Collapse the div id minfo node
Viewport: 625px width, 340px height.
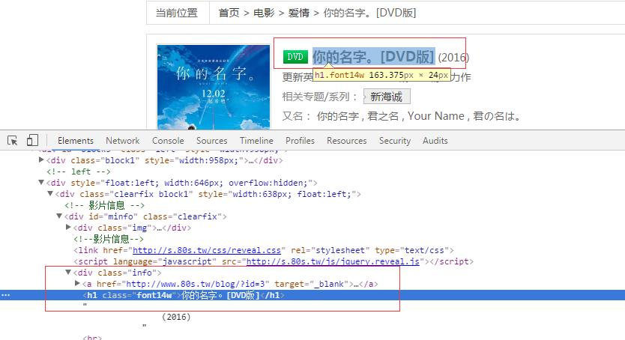(59, 216)
